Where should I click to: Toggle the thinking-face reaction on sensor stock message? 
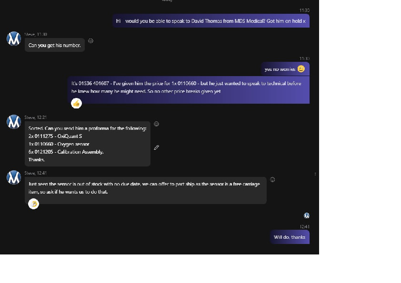[33, 204]
